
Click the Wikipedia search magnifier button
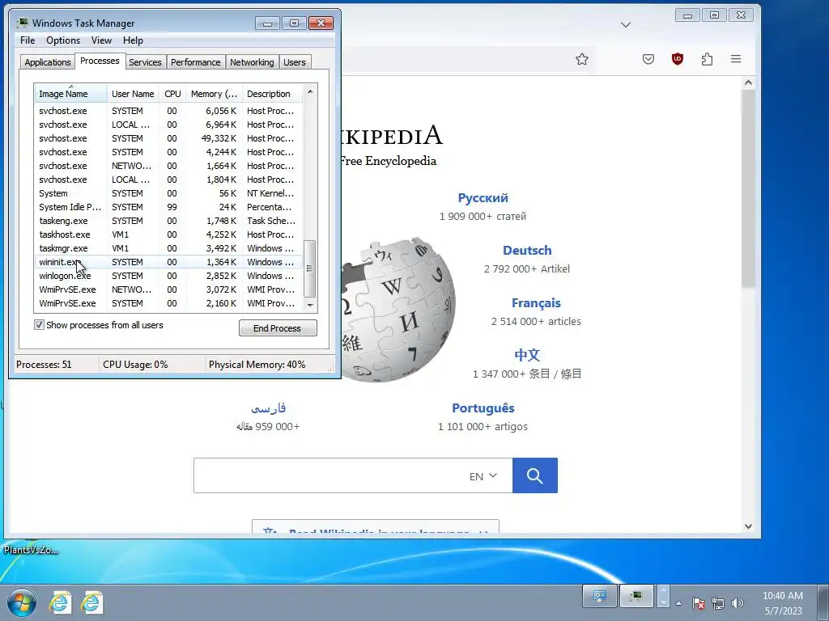coord(534,475)
